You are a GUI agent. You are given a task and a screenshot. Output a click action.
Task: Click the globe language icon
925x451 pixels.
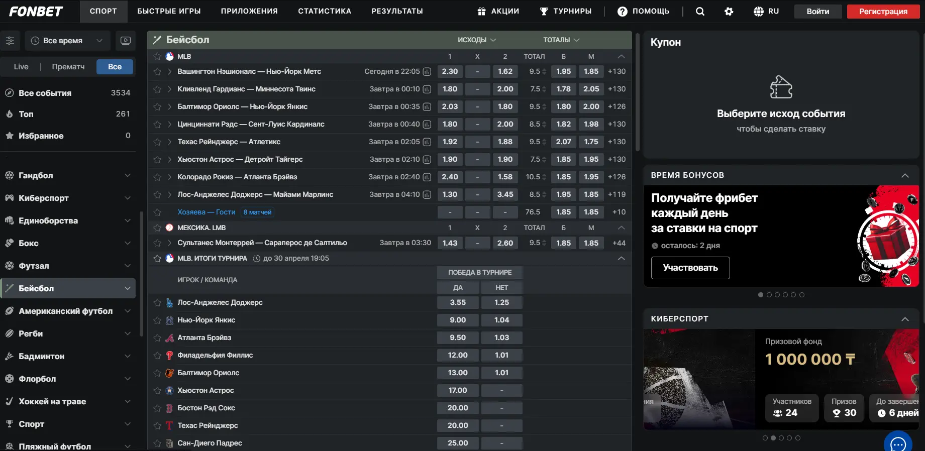coord(759,11)
